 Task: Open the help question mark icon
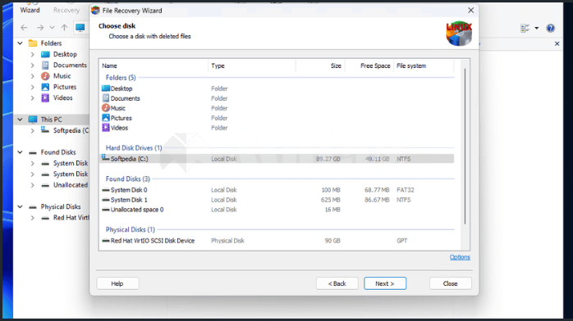point(550,28)
